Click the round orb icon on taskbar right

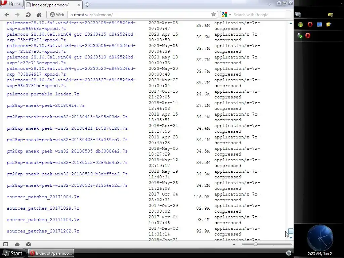tap(289, 253)
